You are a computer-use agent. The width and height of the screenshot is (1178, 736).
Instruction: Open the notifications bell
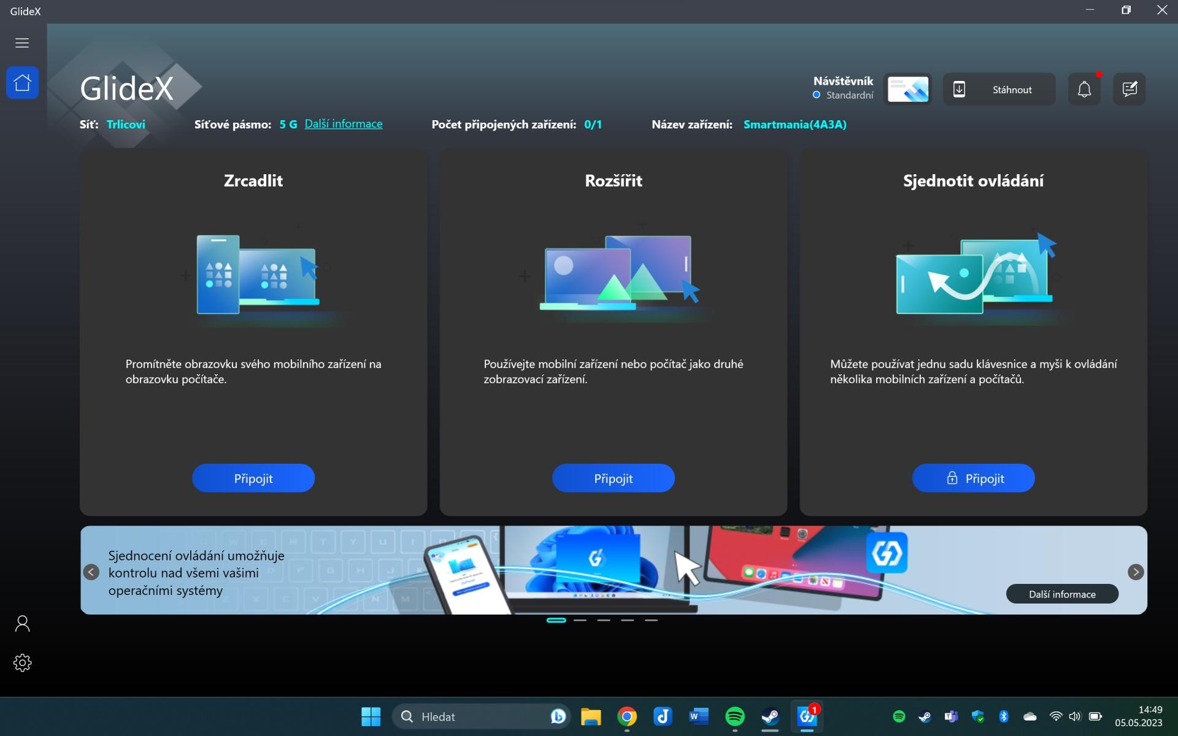click(1084, 90)
